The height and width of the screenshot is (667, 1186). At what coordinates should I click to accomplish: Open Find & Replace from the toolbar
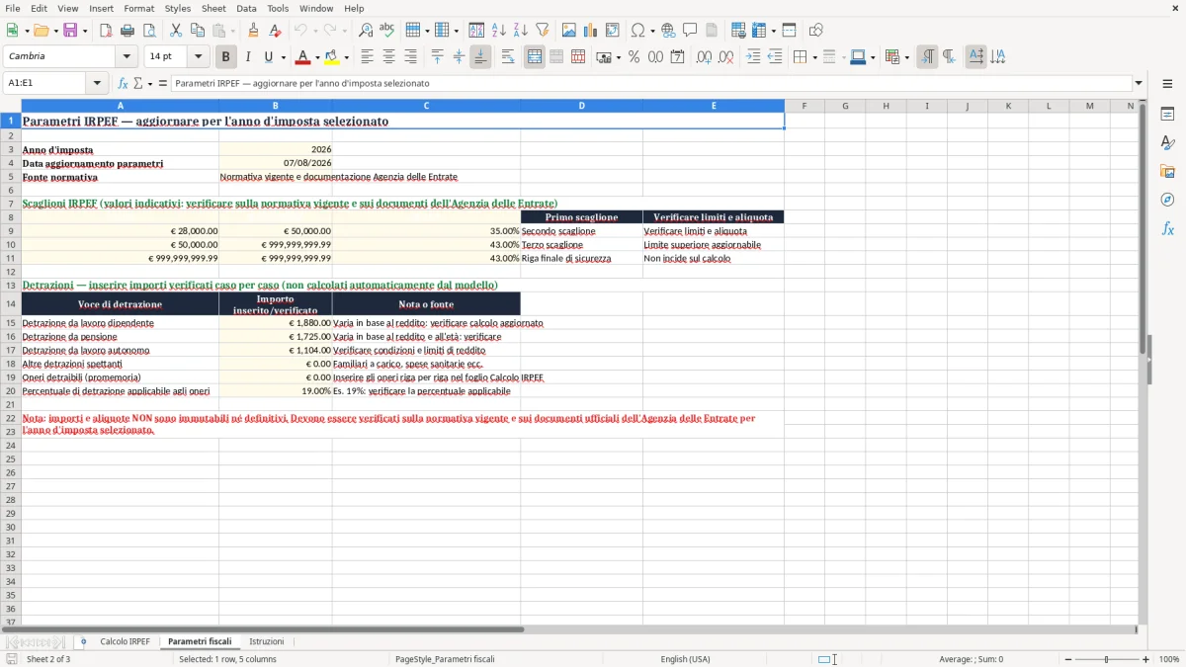coord(366,31)
